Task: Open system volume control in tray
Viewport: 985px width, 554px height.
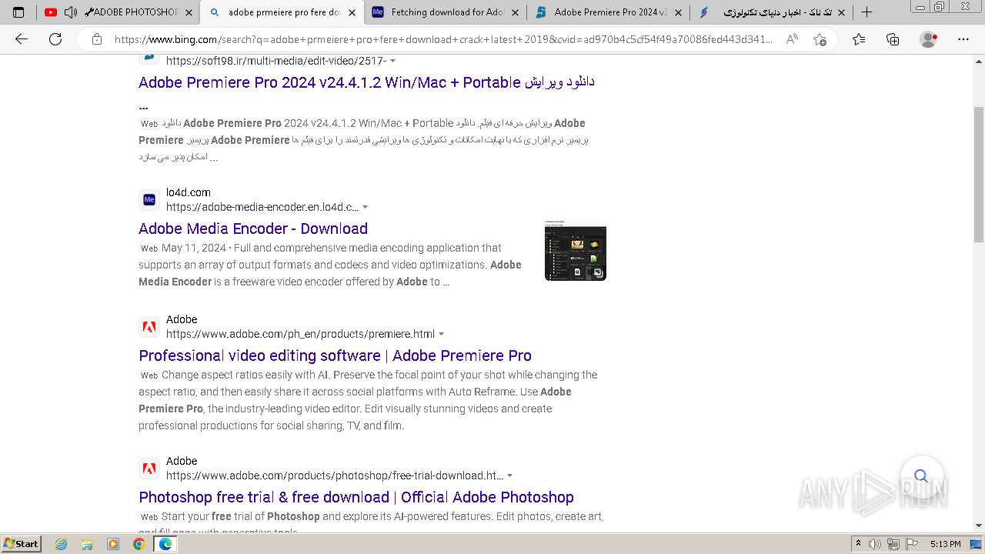Action: (875, 544)
